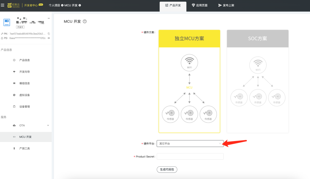Switch to the 应用页面 tab

tap(200, 5)
